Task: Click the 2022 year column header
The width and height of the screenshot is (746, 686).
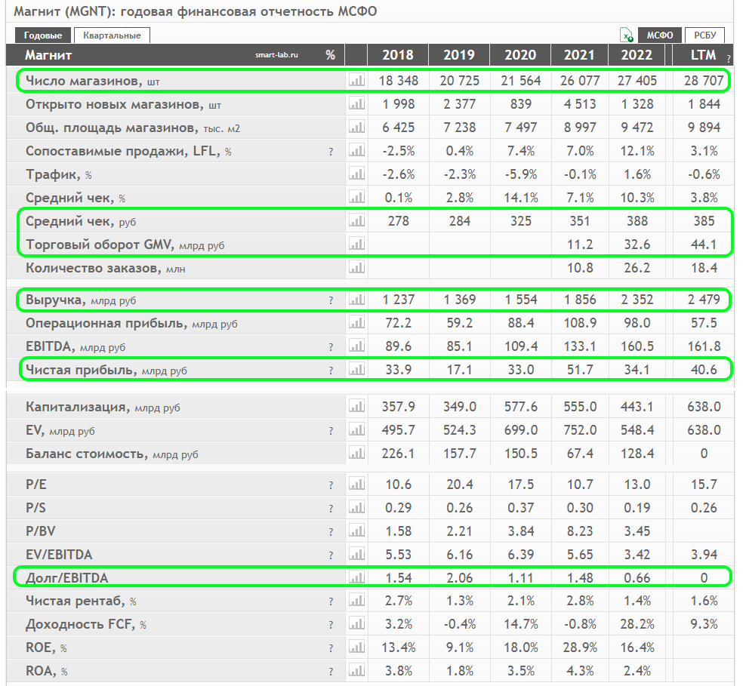Action: (x=637, y=55)
